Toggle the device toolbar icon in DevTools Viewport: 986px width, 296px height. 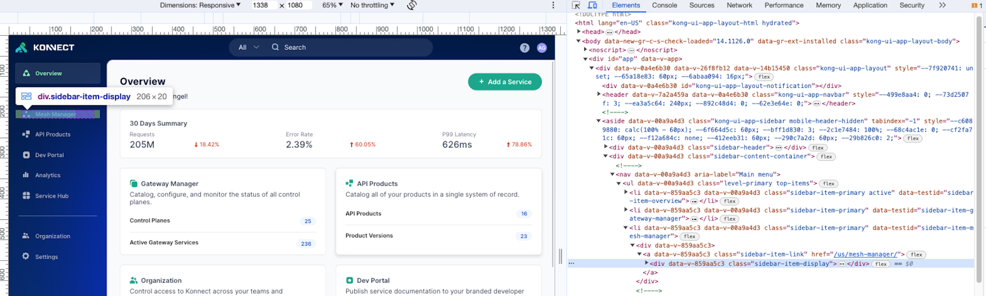pyautogui.click(x=592, y=5)
